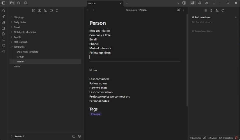This screenshot has height=140, width=240.
Task: Collapse the Linked mentions section
Action: click(x=201, y=17)
